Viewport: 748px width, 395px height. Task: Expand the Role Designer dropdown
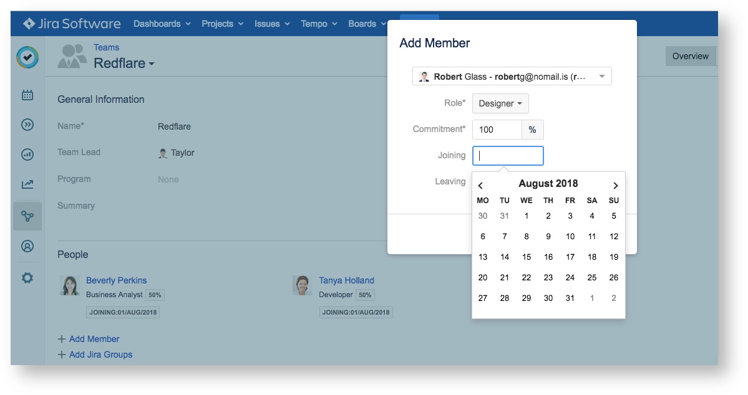(x=500, y=103)
